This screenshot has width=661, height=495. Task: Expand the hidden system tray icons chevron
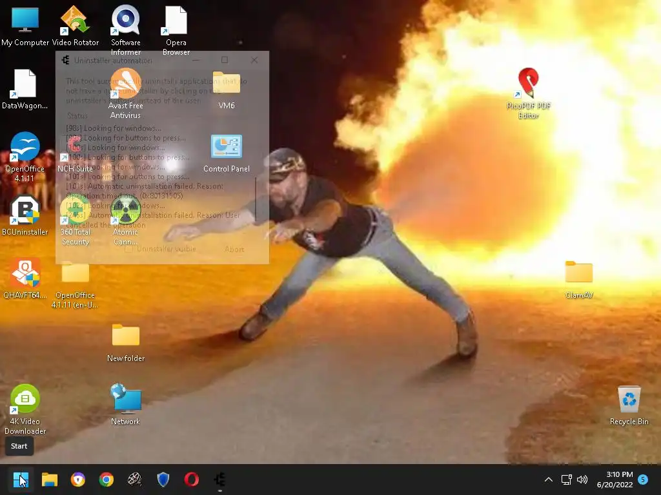[549, 480]
